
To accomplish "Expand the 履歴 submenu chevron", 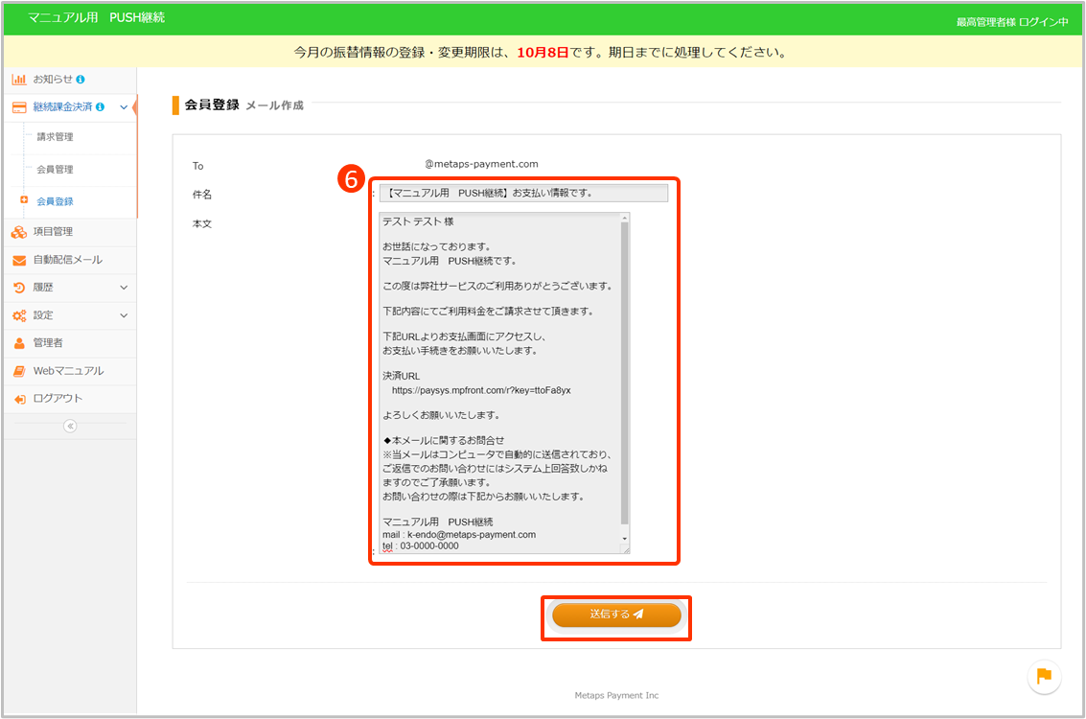I will (x=124, y=288).
